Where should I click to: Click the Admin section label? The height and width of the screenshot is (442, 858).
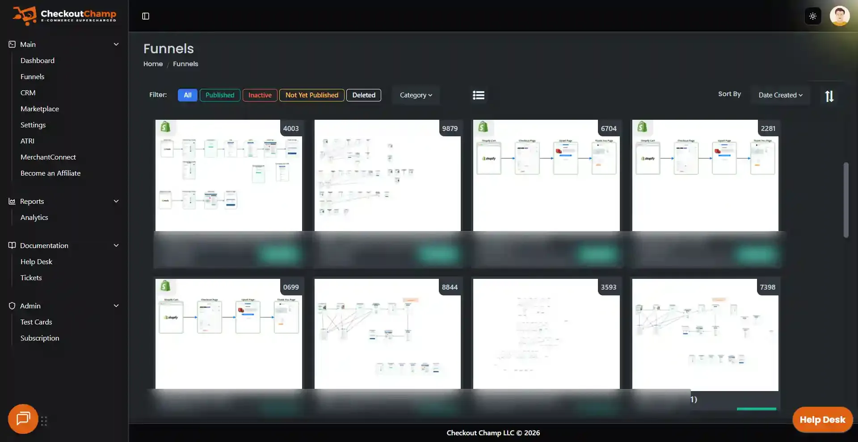point(30,306)
